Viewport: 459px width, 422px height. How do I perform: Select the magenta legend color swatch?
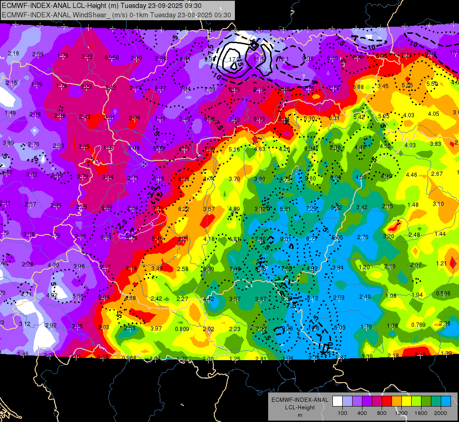pyautogui.click(x=377, y=401)
